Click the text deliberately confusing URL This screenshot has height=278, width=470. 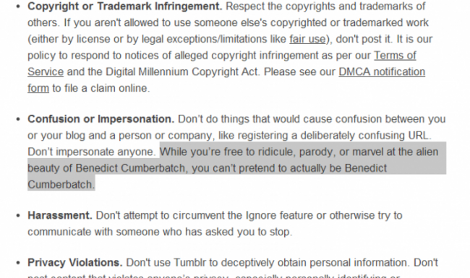[366, 136]
